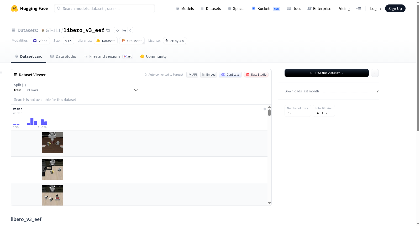Open the Split train dropdown
Screen dimensions: 420x226
click(x=76, y=87)
